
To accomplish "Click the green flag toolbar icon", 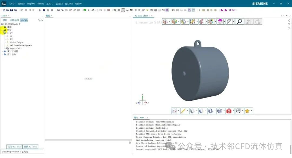I will click(85, 10).
